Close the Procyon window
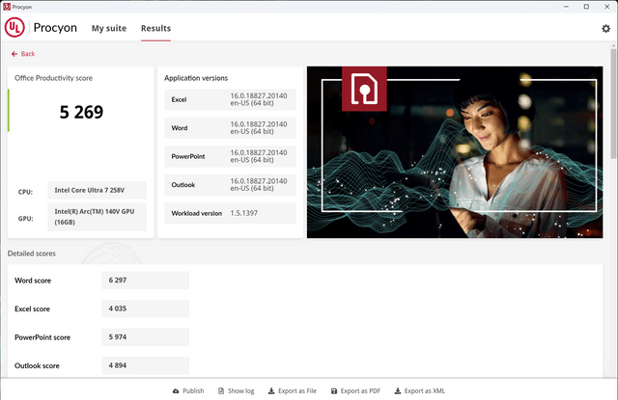Viewport: 618px width, 400px height. (x=607, y=7)
